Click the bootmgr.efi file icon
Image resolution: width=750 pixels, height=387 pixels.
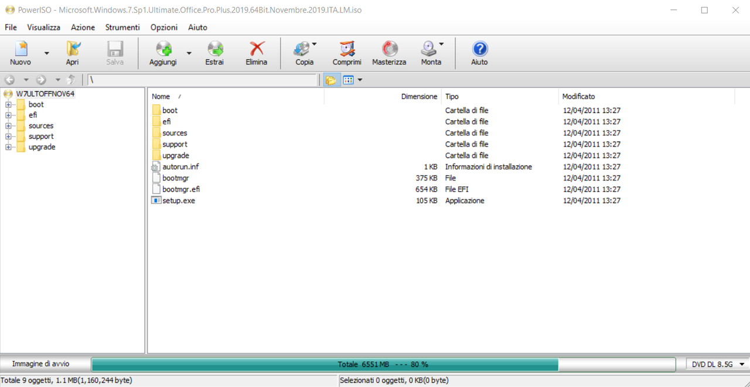[156, 189]
